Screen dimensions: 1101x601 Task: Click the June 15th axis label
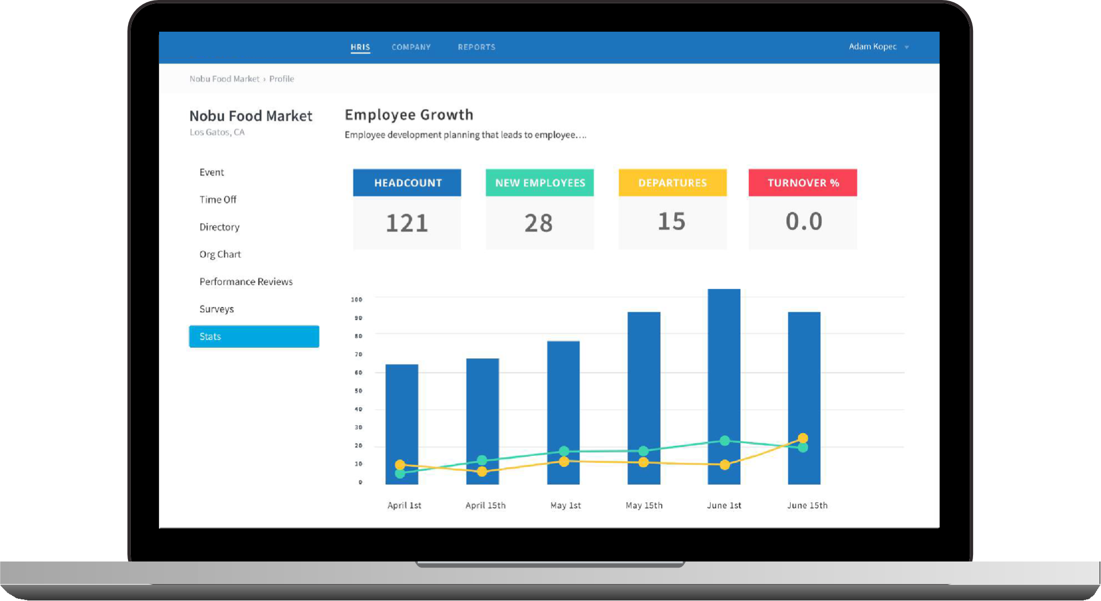807,505
